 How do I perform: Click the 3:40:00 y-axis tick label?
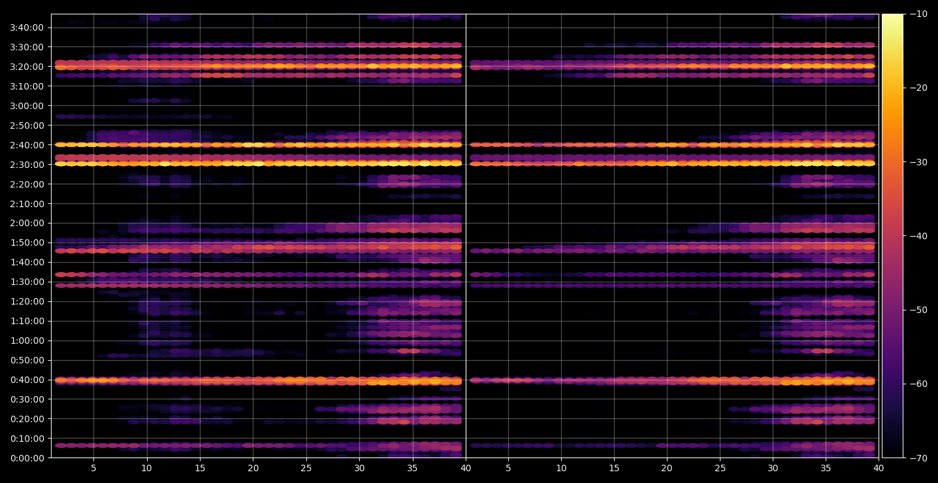click(27, 27)
